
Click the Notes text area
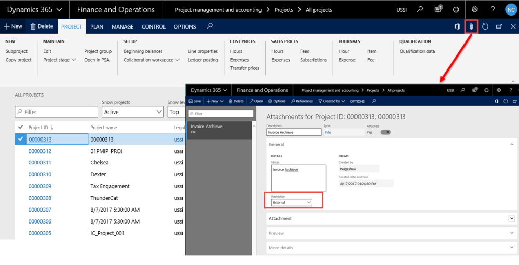click(299, 178)
